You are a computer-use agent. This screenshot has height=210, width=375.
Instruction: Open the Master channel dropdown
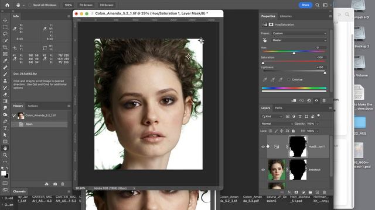tap(299, 40)
